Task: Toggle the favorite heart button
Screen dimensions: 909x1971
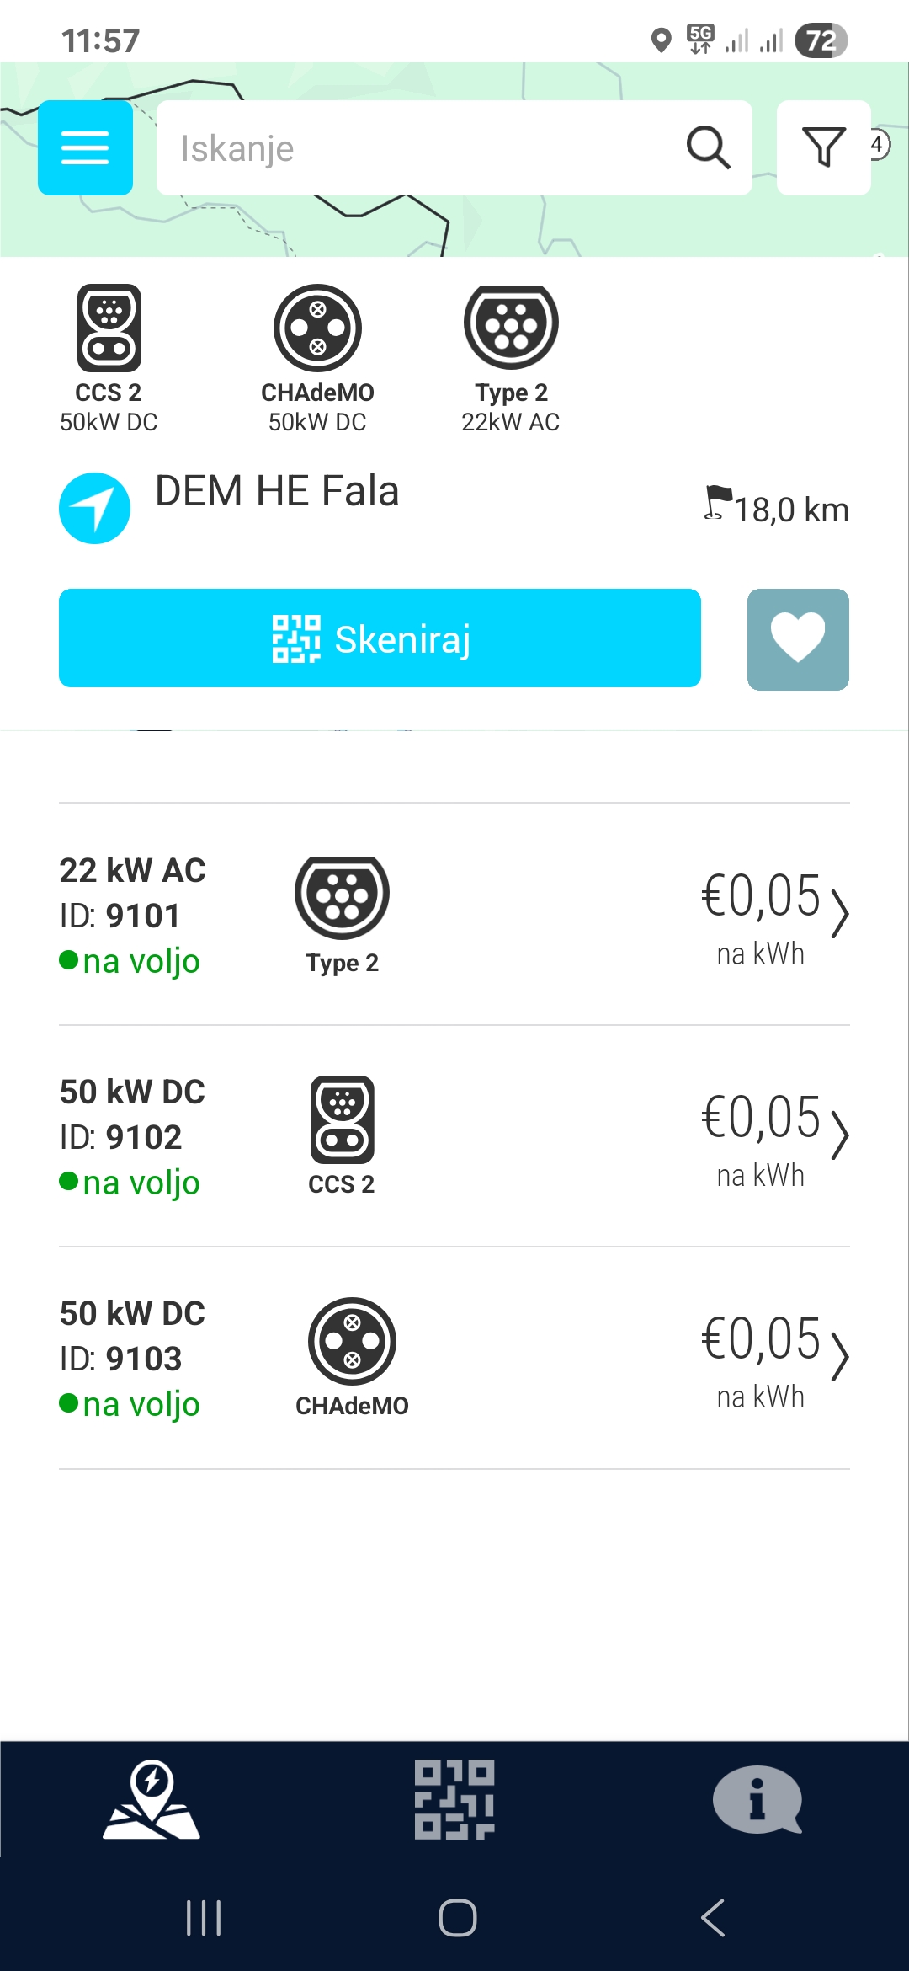Action: coord(798,639)
